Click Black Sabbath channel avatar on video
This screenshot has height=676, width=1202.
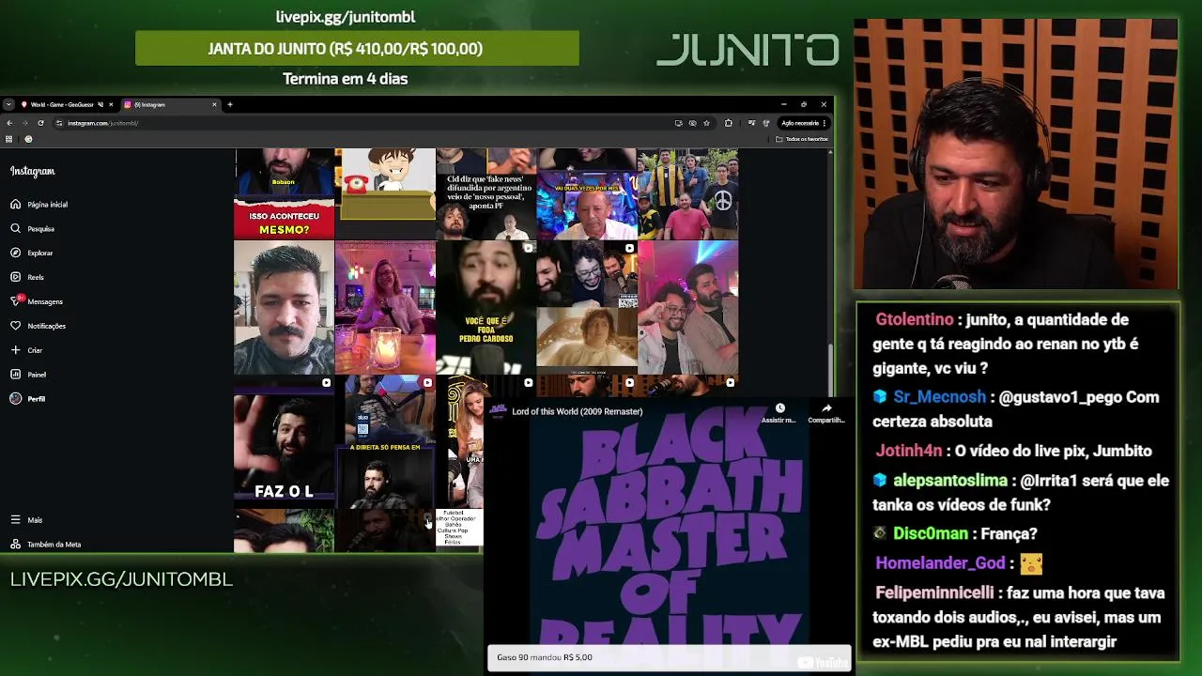[x=498, y=411]
